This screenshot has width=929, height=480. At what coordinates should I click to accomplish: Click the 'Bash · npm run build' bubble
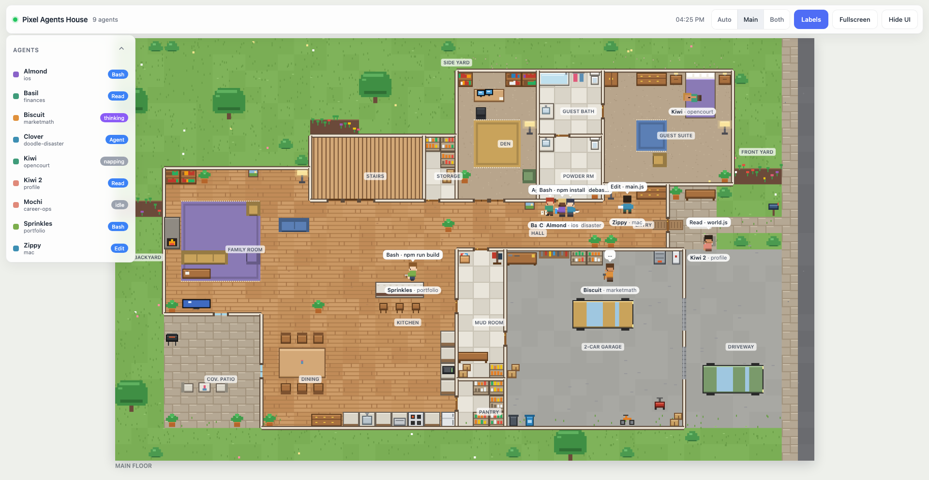click(413, 255)
